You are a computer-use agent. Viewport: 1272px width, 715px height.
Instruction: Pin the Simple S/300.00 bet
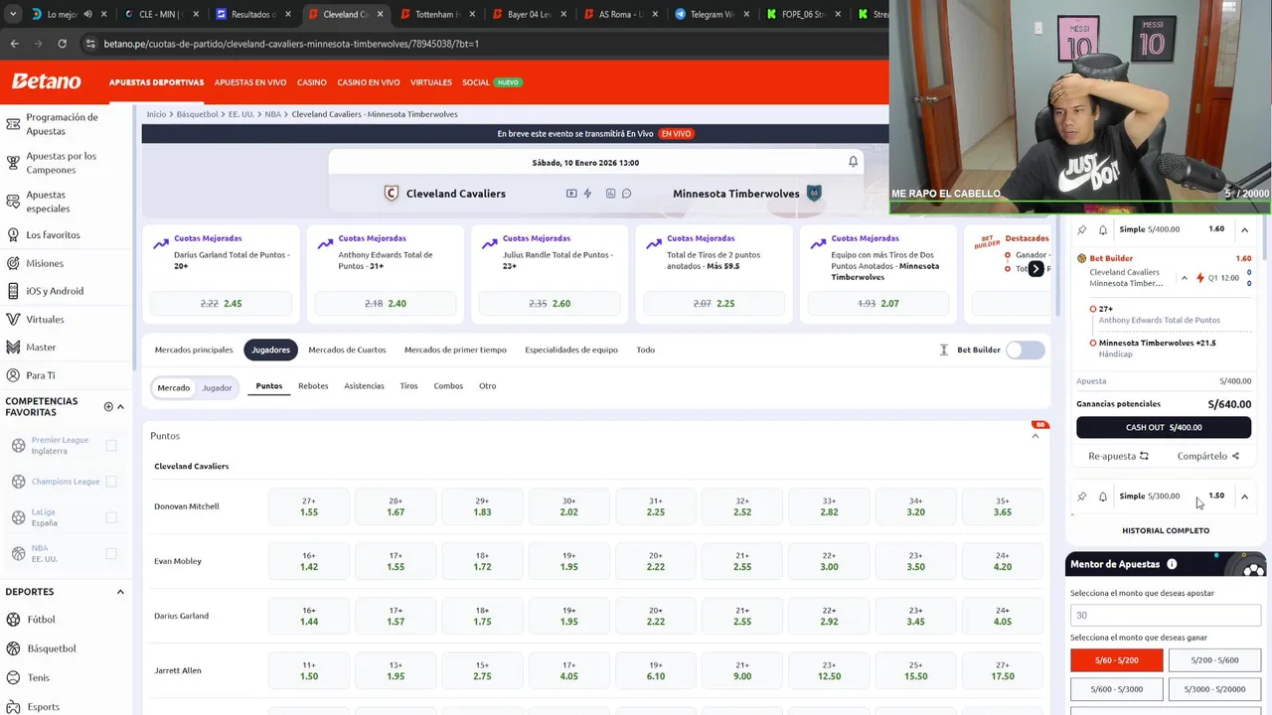pos(1082,496)
